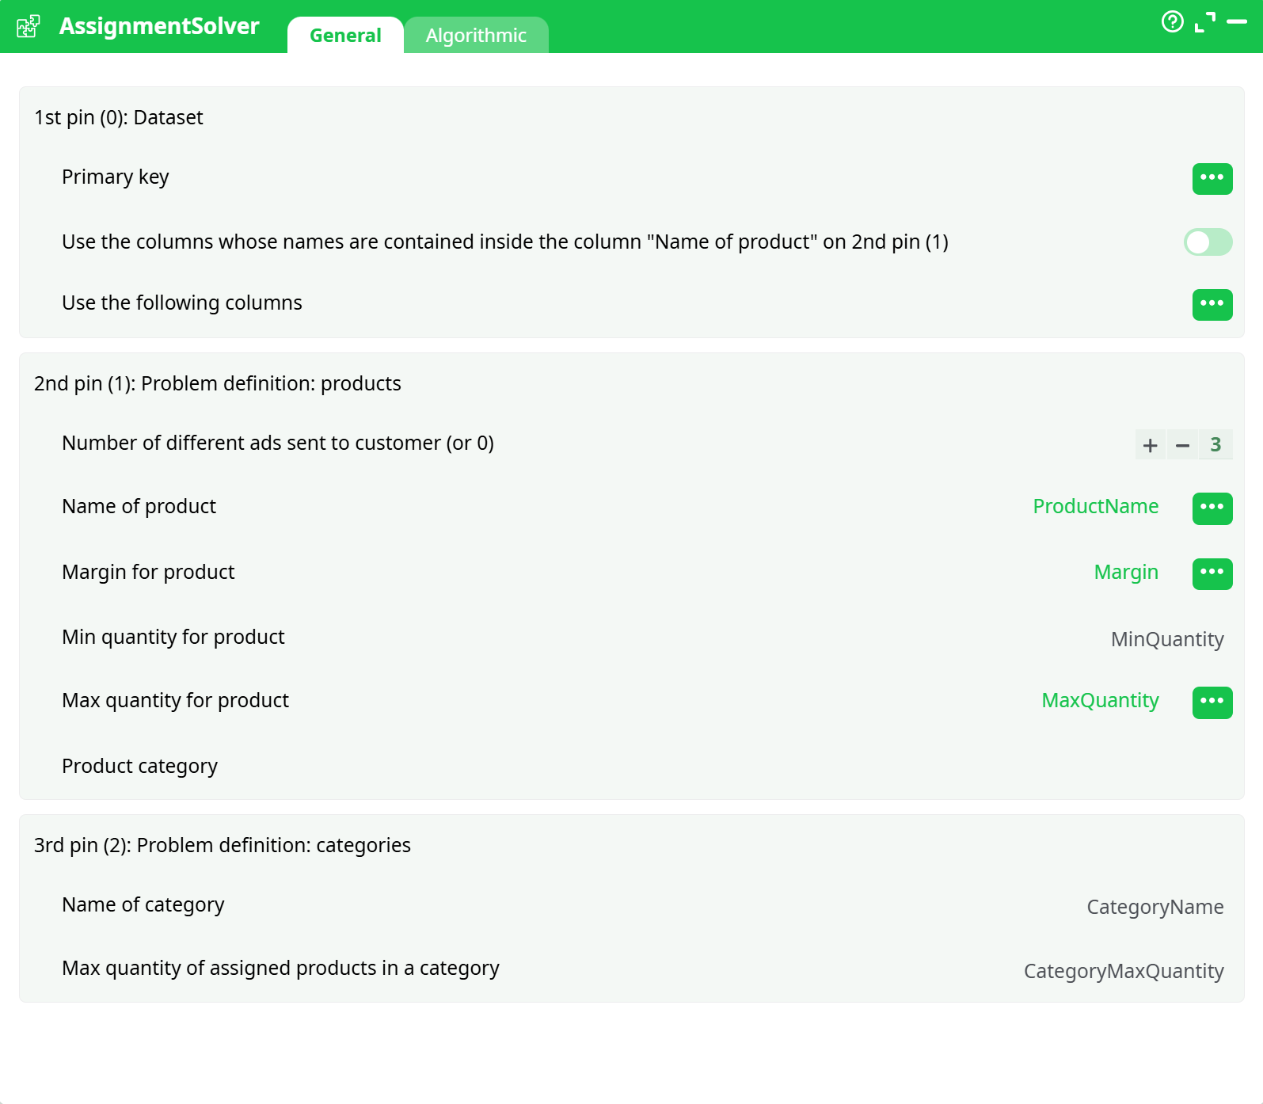Open Margin for product column picker
The height and width of the screenshot is (1104, 1263).
coord(1212,573)
